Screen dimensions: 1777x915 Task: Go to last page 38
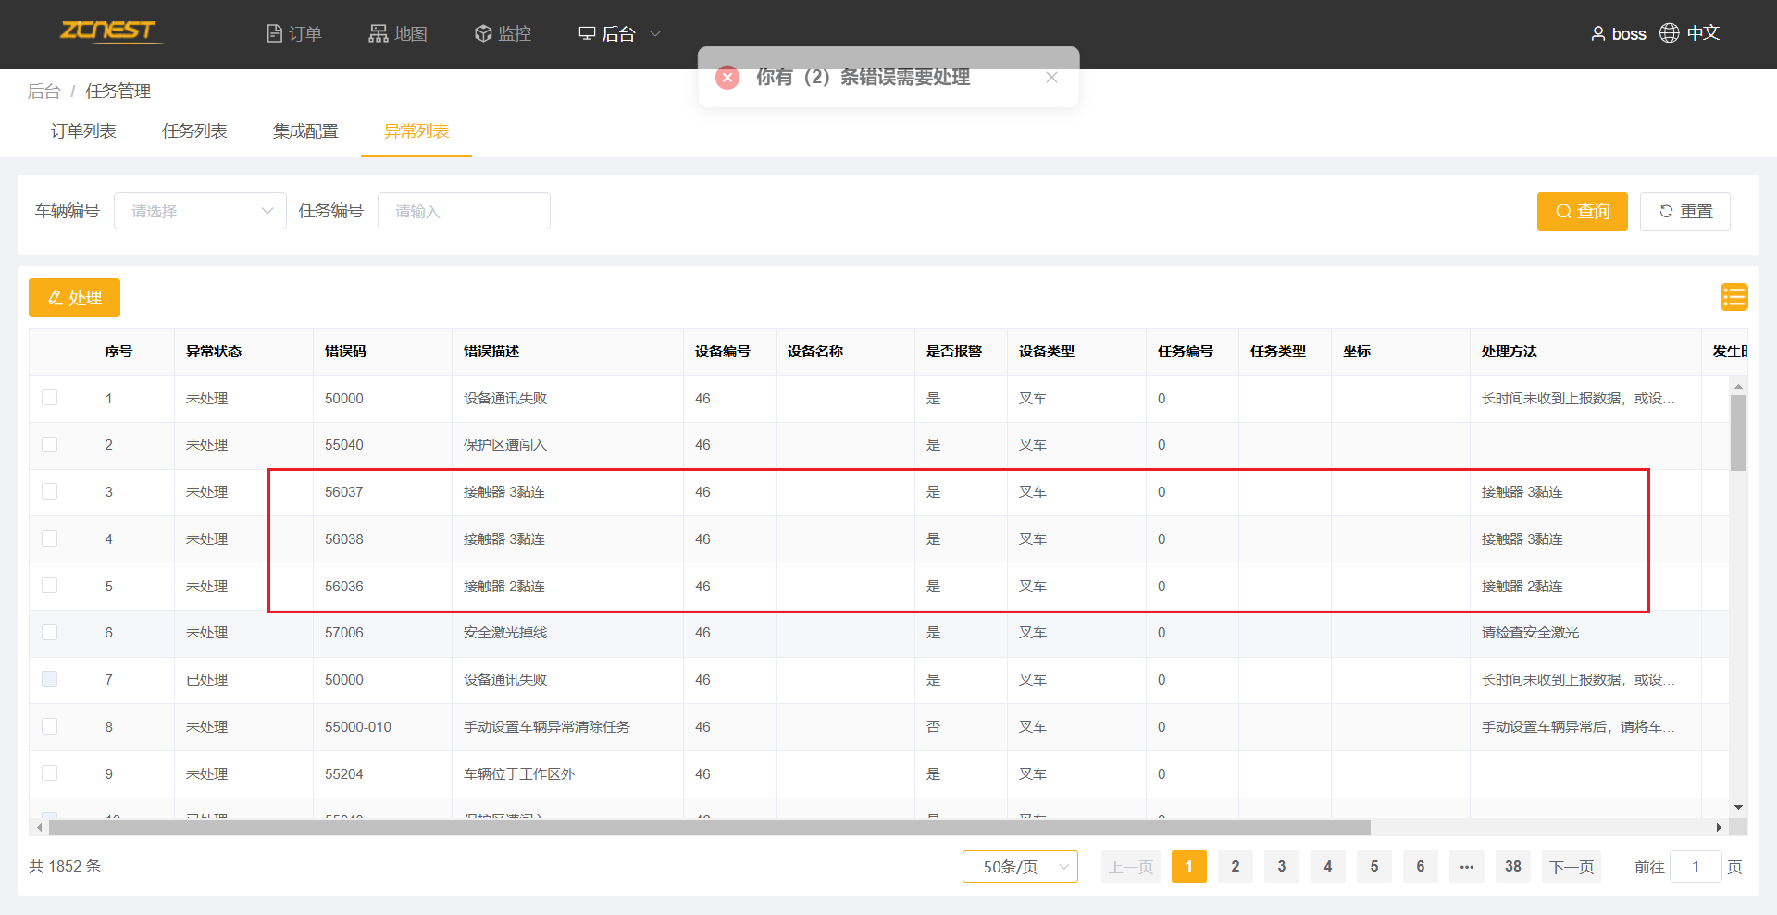coord(1513,867)
